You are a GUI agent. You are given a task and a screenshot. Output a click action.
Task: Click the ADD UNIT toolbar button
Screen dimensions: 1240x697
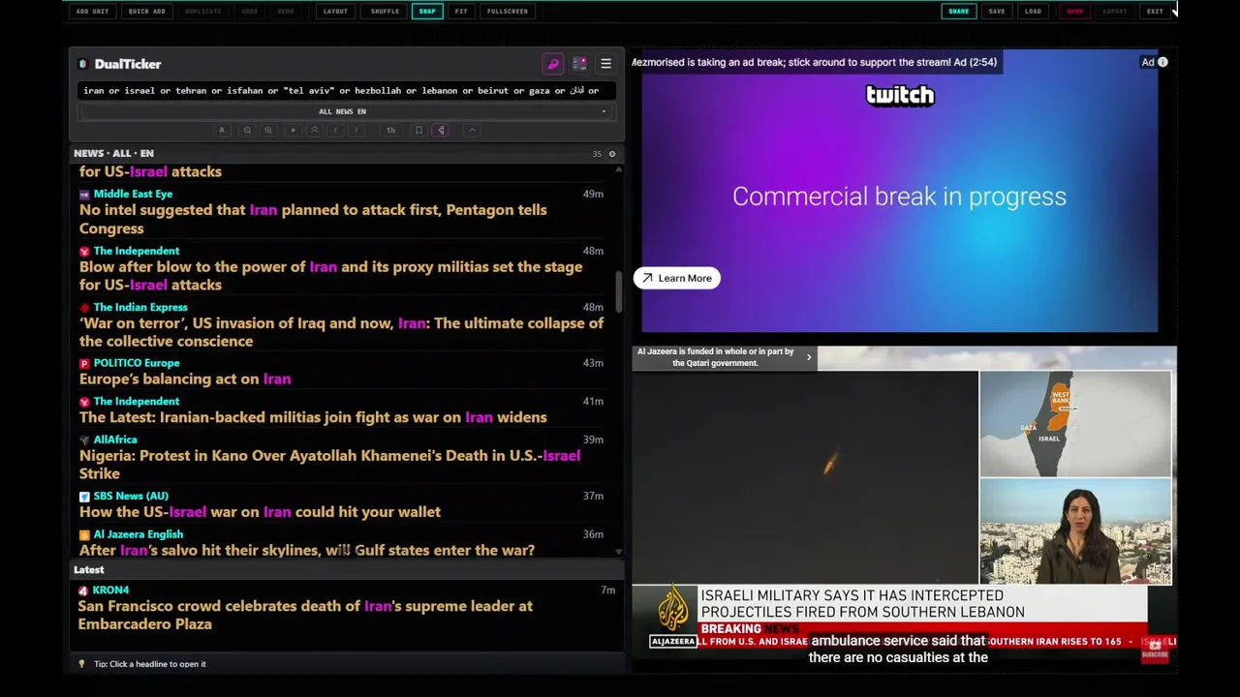coord(92,12)
